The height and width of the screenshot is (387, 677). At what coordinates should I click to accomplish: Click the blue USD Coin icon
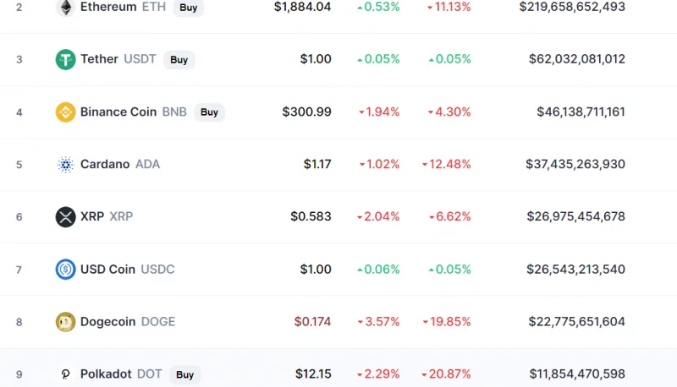point(66,270)
